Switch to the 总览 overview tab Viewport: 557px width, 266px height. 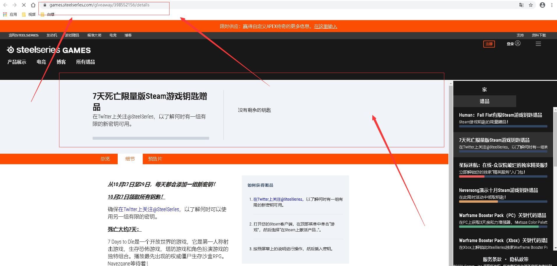tap(105, 159)
